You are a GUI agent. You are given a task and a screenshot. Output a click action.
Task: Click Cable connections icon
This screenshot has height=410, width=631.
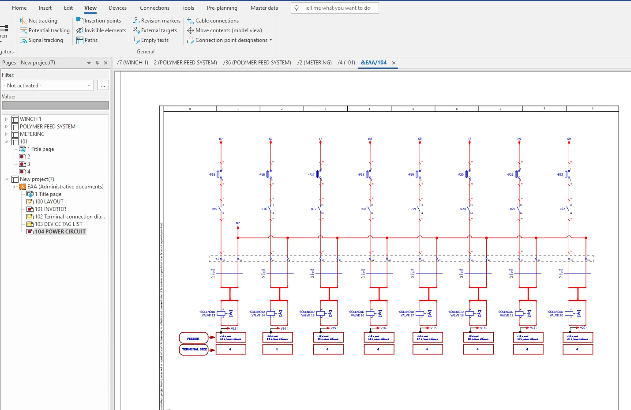(x=190, y=21)
